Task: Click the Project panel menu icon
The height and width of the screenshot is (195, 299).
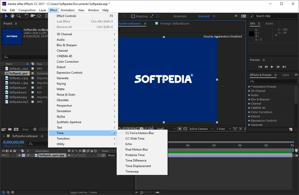Action: (16, 23)
